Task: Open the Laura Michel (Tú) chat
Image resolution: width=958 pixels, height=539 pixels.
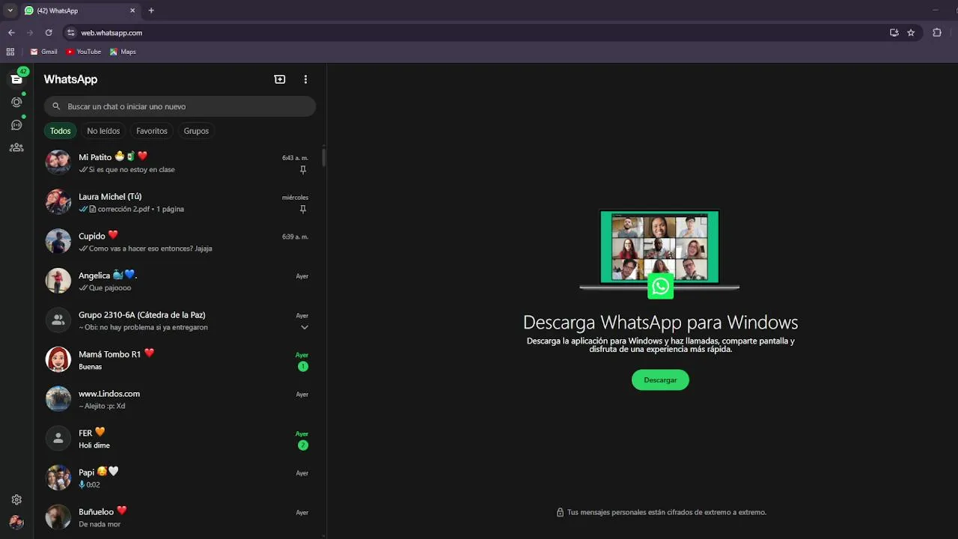Action: (x=177, y=202)
